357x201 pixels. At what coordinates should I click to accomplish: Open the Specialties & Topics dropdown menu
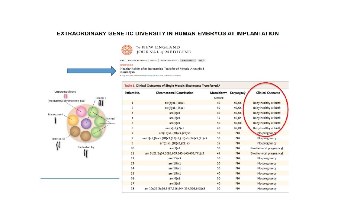pos(170,60)
